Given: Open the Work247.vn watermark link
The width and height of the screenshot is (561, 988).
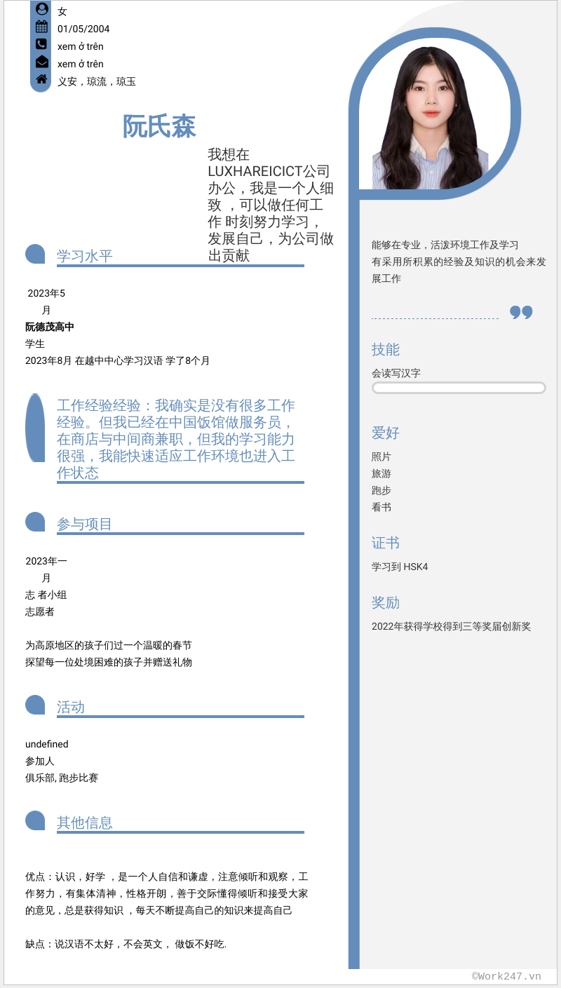Looking at the screenshot, I should (505, 975).
